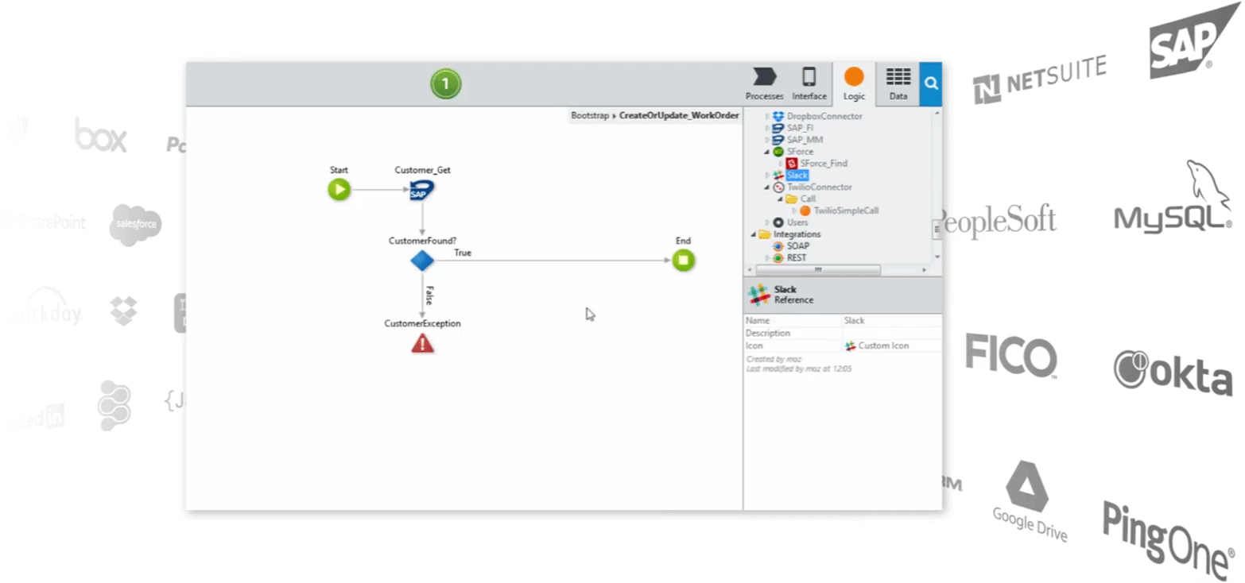
Task: Expand the TwilioSimpleCall action node
Action: [x=794, y=211]
